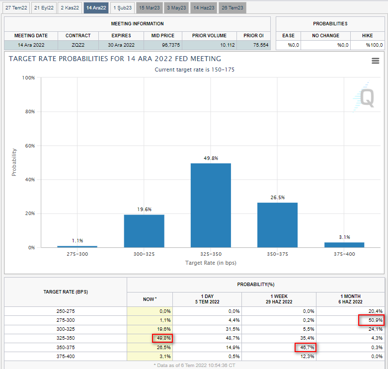Image resolution: width=388 pixels, height=369 pixels.
Task: Select the 27 Tem22 meeting tab
Action: tap(16, 7)
